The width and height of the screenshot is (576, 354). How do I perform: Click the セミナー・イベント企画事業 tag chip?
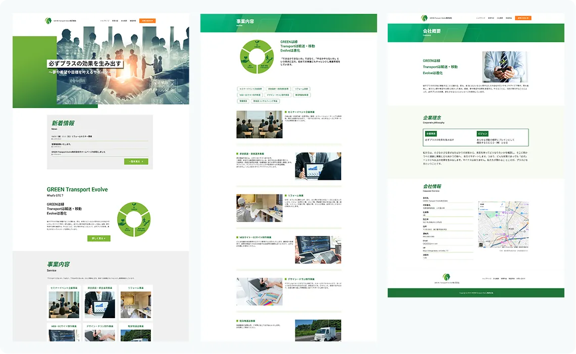point(251,89)
